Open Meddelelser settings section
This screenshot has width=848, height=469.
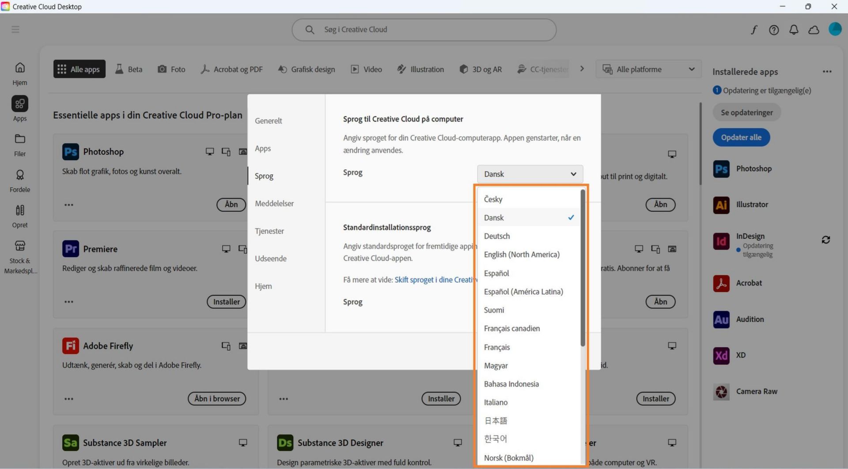pyautogui.click(x=274, y=204)
